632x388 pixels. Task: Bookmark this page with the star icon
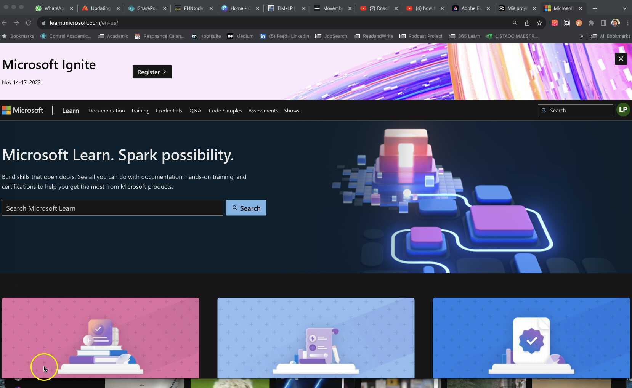click(x=539, y=23)
